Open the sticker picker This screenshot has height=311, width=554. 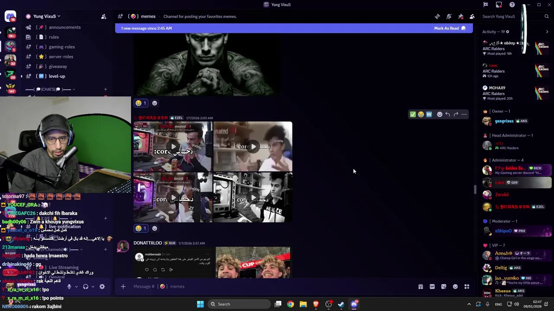coord(444,286)
